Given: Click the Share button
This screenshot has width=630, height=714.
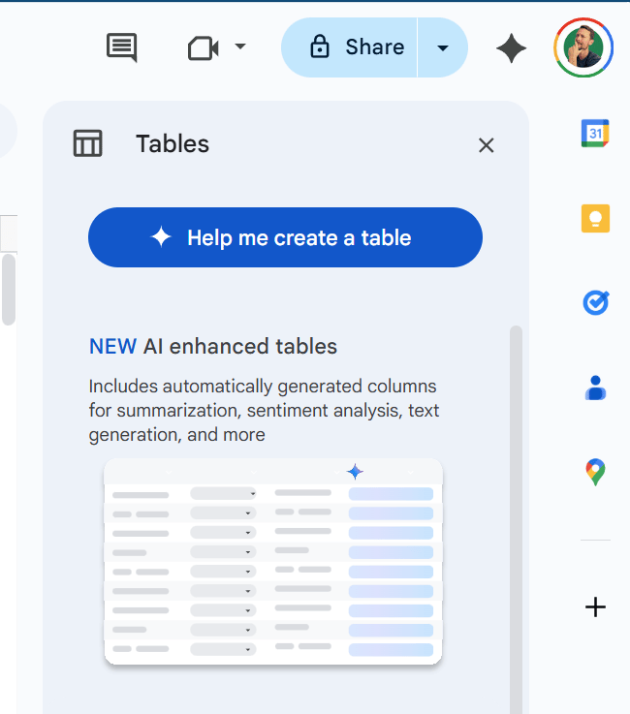Looking at the screenshot, I should click(x=349, y=47).
